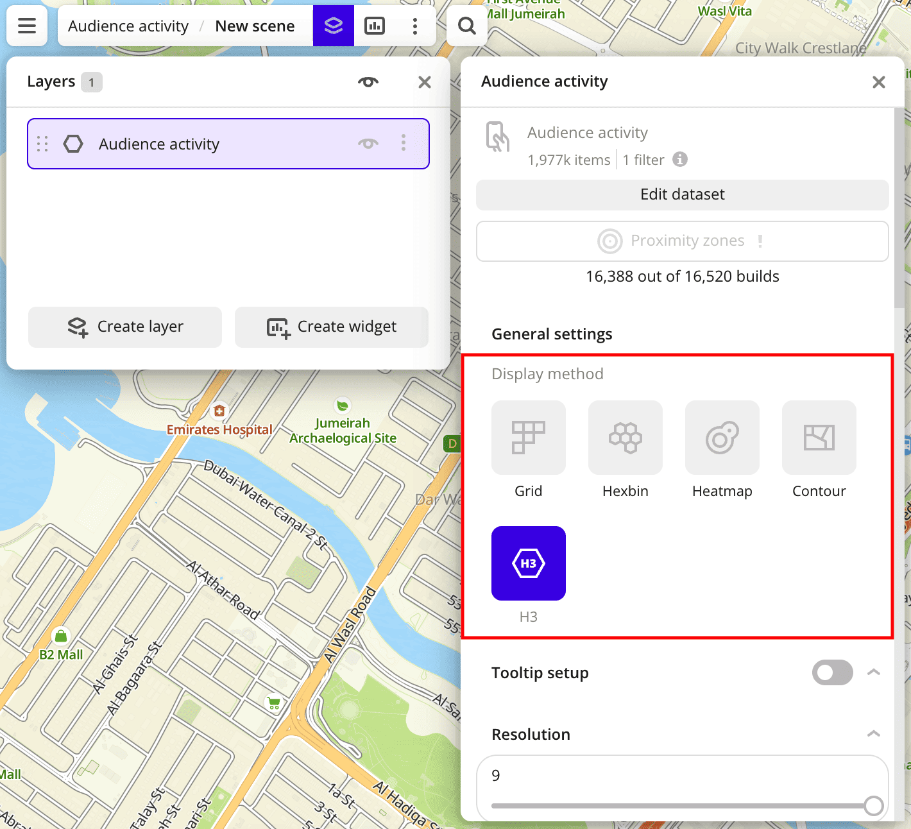Go to Audience activity breadcrumb
Screen dimensions: 911x829
pos(128,26)
